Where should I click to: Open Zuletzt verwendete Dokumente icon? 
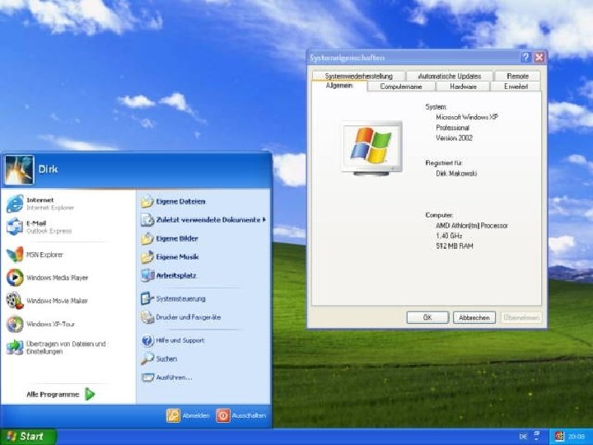coord(147,220)
